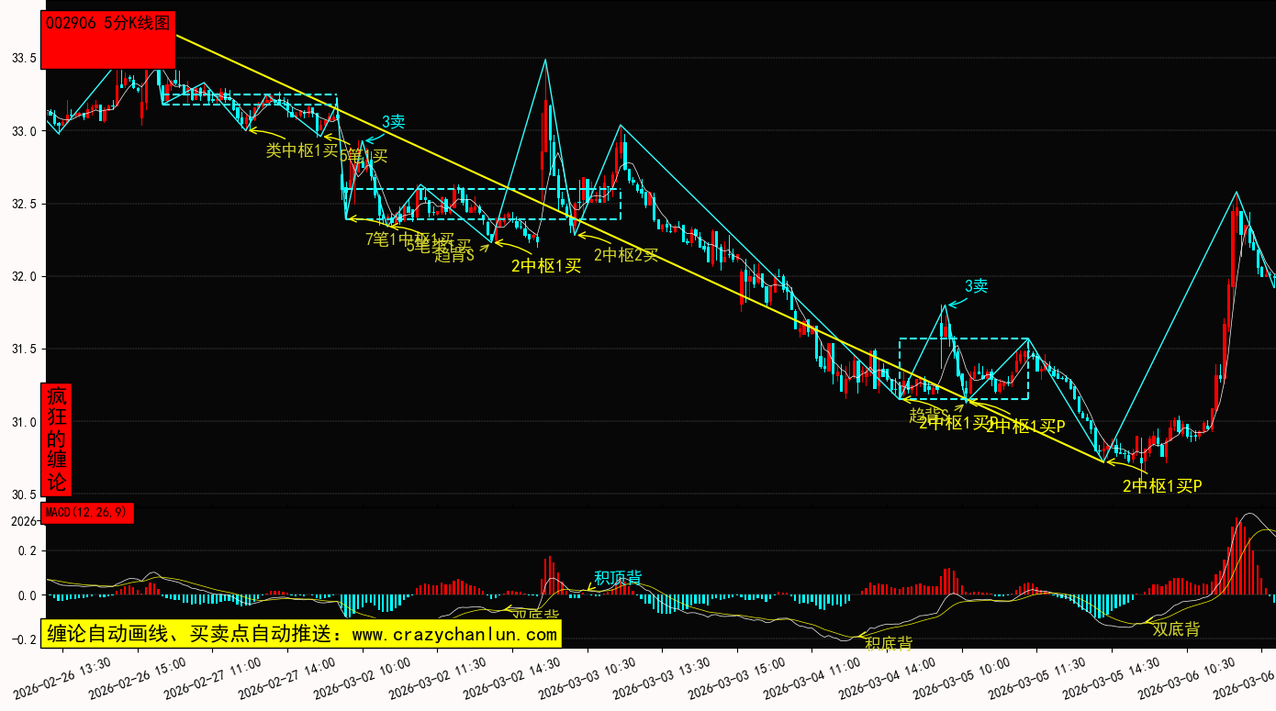Click the 0.2 MACD axis label
Viewport: 1276px width, 711px height.
[x=26, y=551]
